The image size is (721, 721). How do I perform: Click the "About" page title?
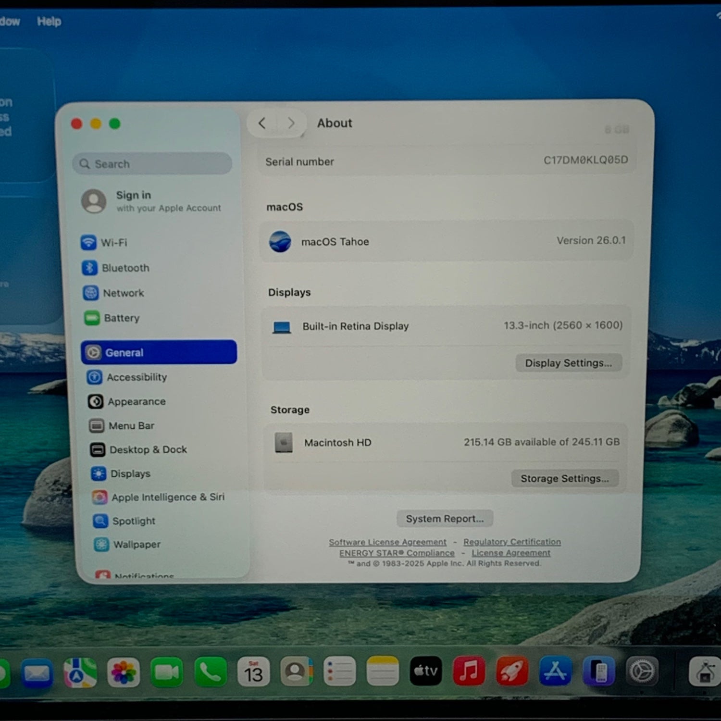coord(335,123)
